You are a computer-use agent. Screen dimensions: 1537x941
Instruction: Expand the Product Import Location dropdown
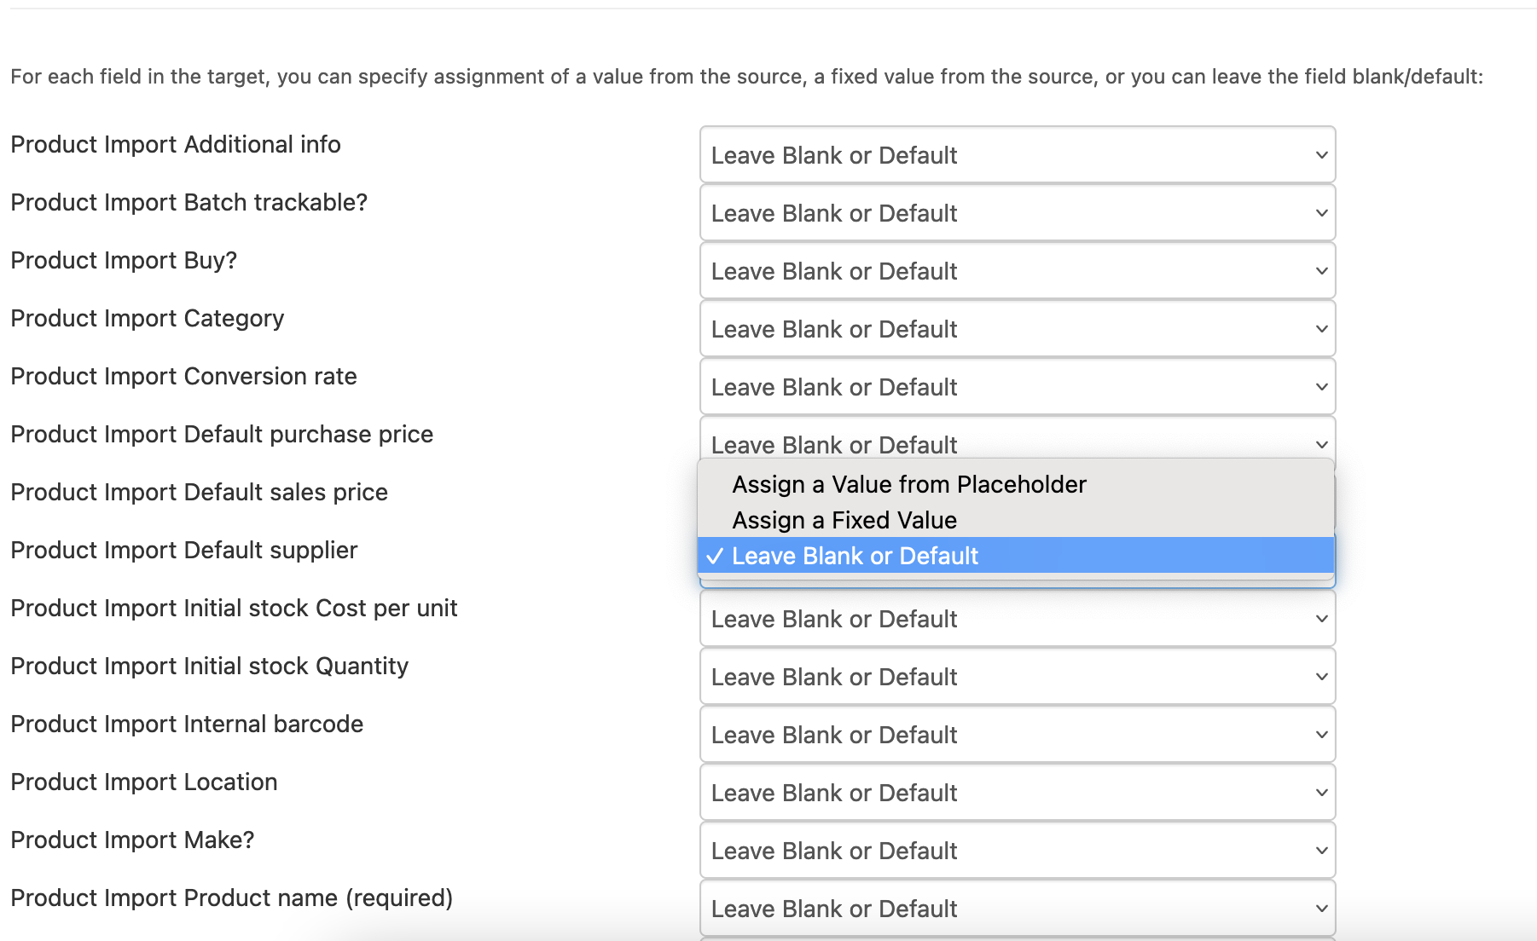(x=1017, y=793)
